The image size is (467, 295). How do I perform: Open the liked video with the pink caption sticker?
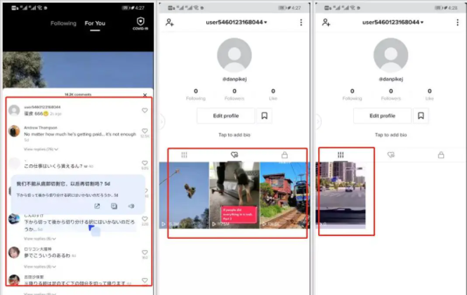[235, 195]
